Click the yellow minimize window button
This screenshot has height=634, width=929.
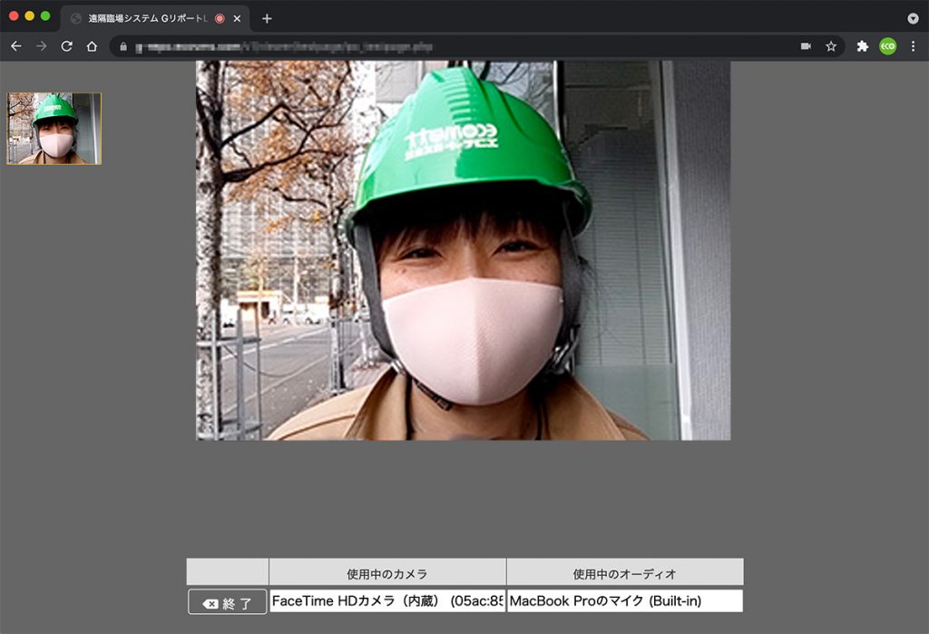[30, 16]
